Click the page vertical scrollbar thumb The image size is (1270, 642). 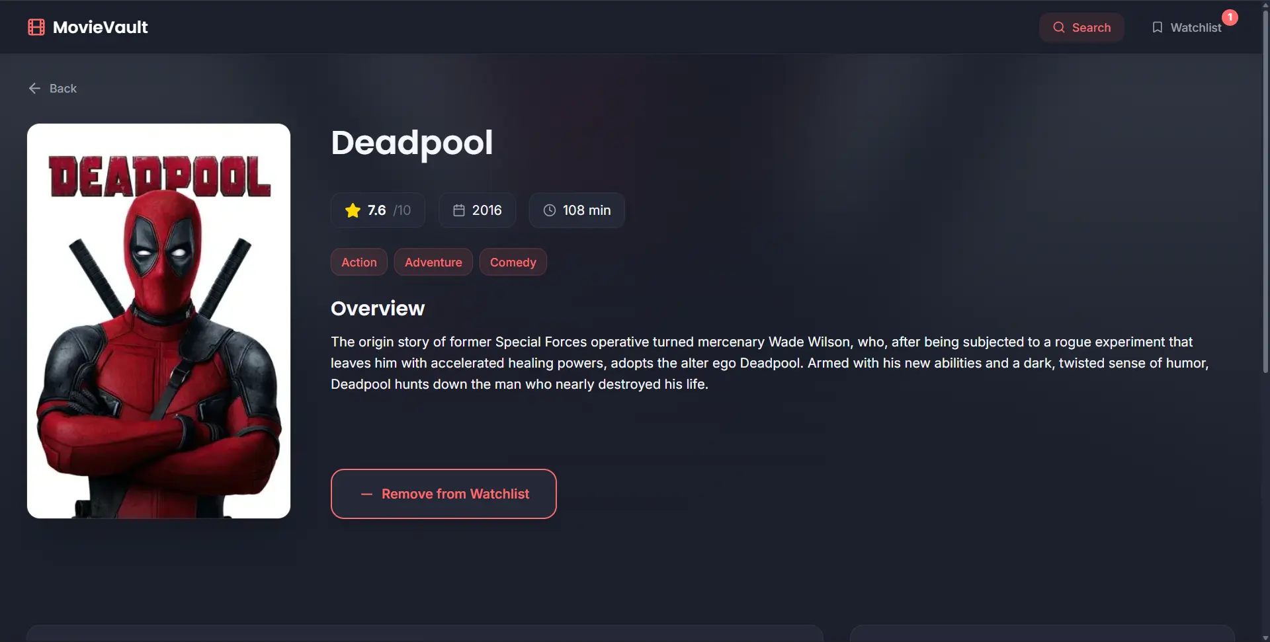point(1265,192)
